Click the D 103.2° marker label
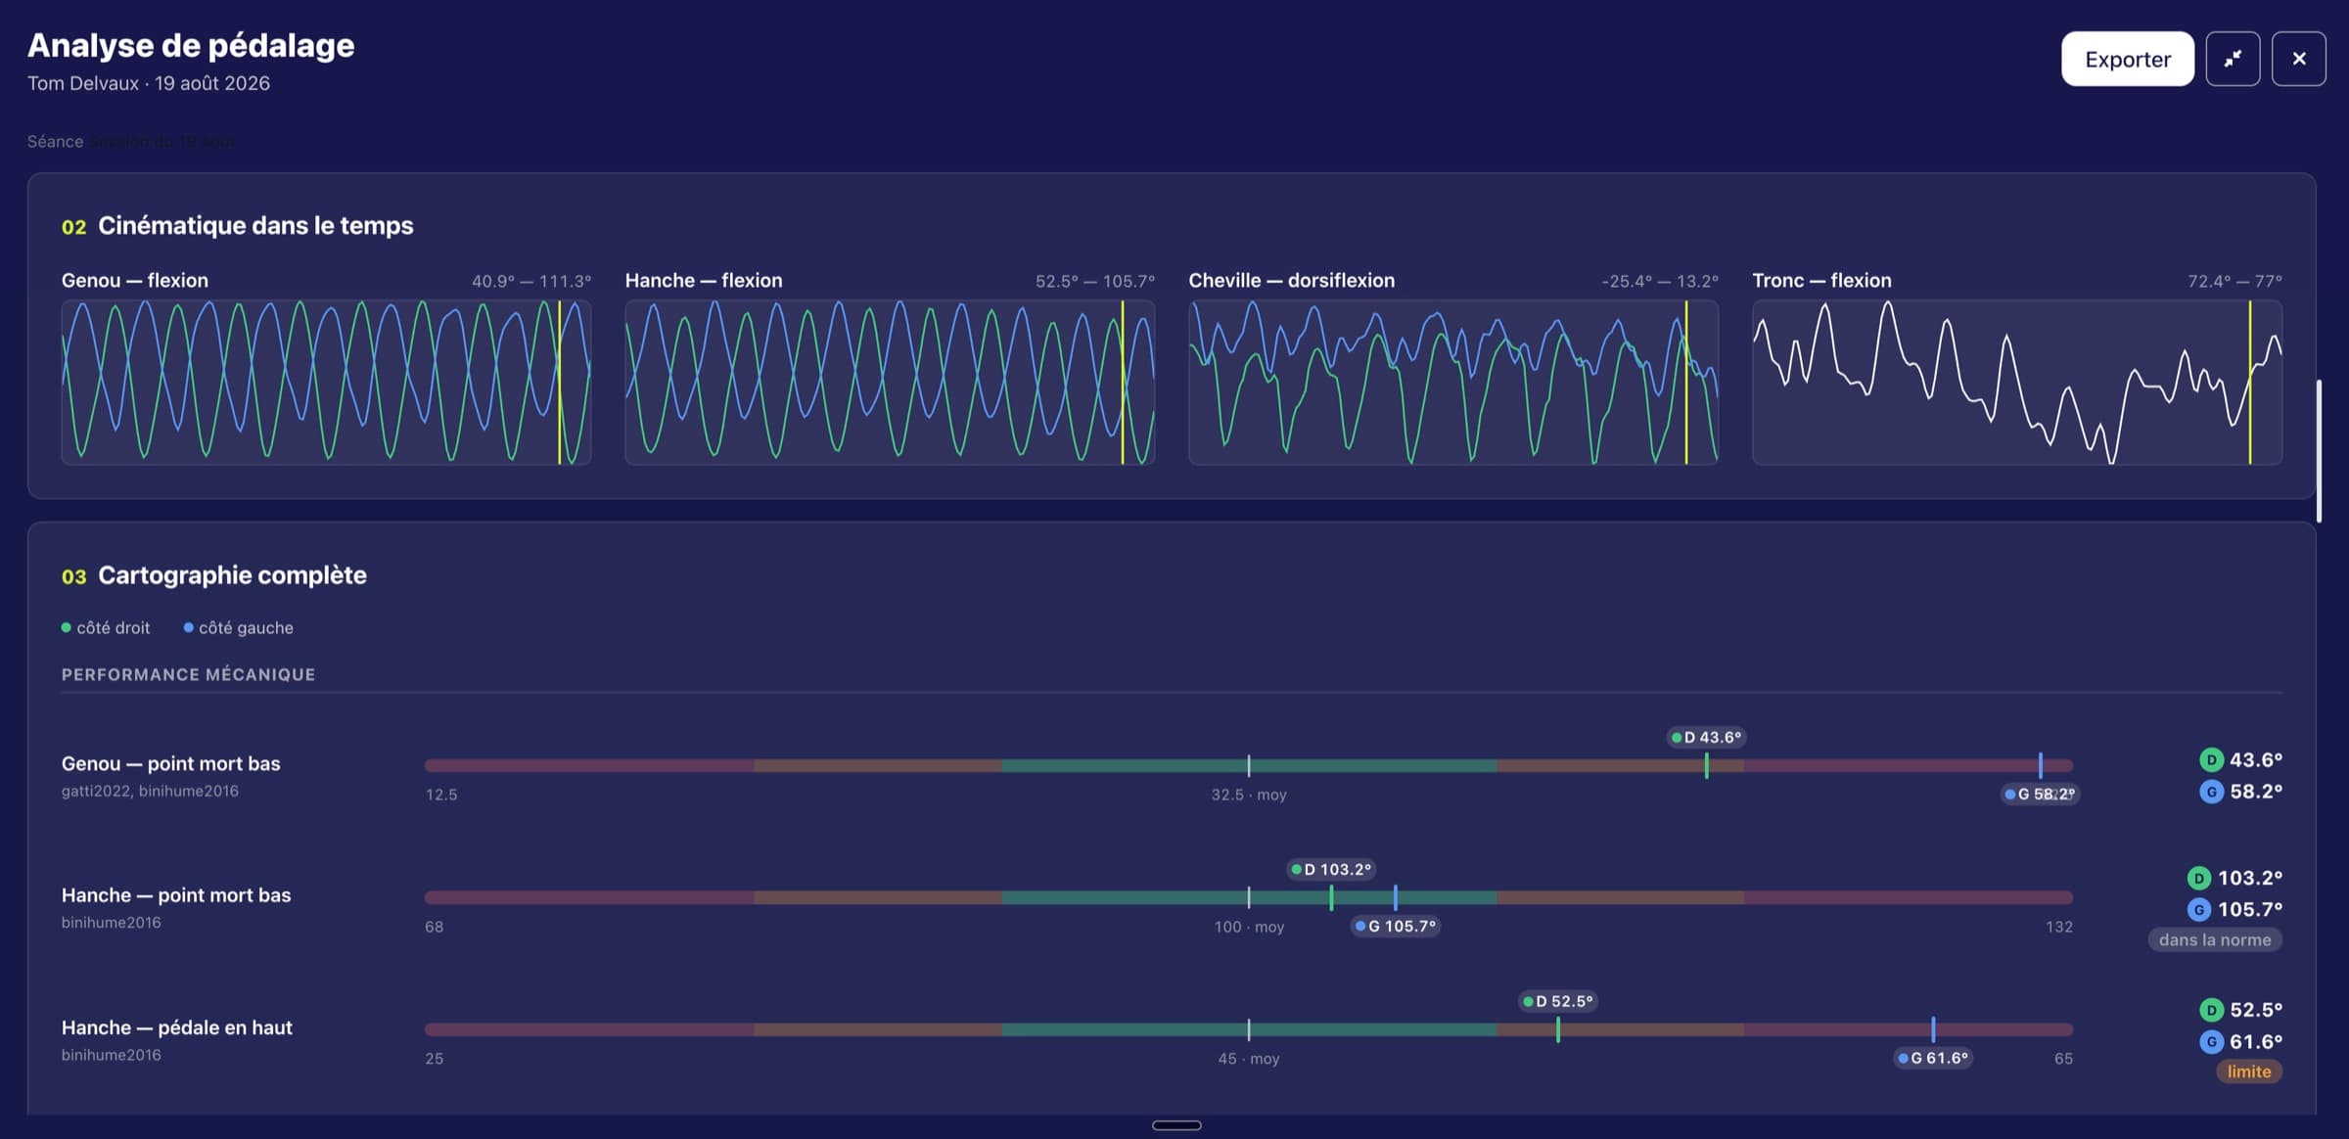 pyautogui.click(x=1331, y=869)
